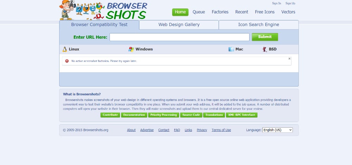Screen dimensions: 352x165
Task: Open the XML-RPC Interface button
Action: [x=241, y=115]
